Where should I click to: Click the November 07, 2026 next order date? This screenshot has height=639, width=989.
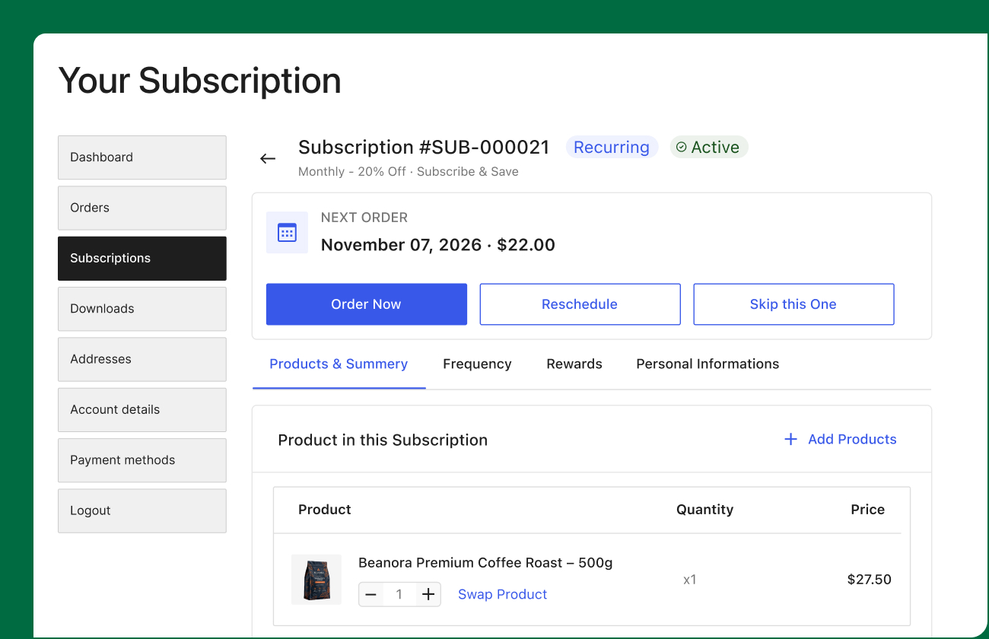click(x=401, y=245)
